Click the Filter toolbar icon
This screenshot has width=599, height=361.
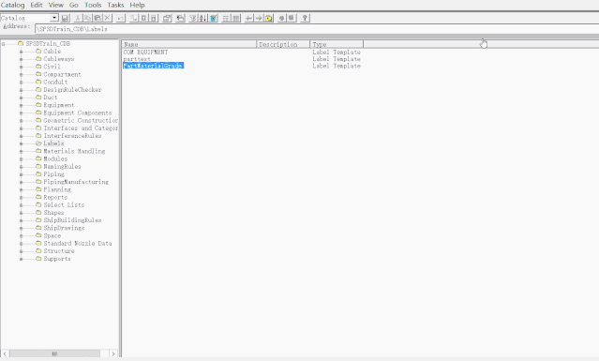coord(193,18)
